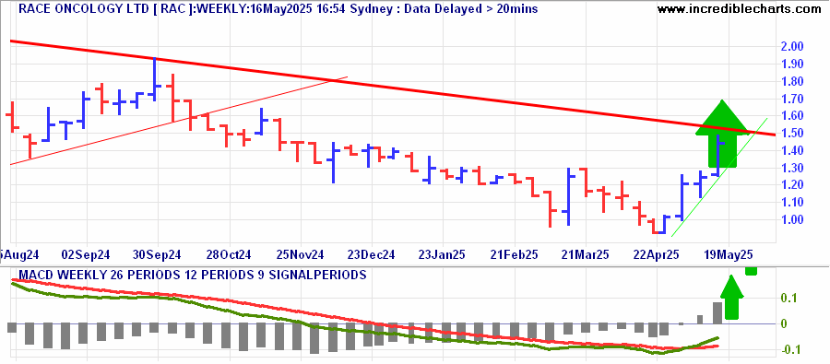Select the 1.90 price axis label
The height and width of the screenshot is (364, 830).
(x=792, y=64)
